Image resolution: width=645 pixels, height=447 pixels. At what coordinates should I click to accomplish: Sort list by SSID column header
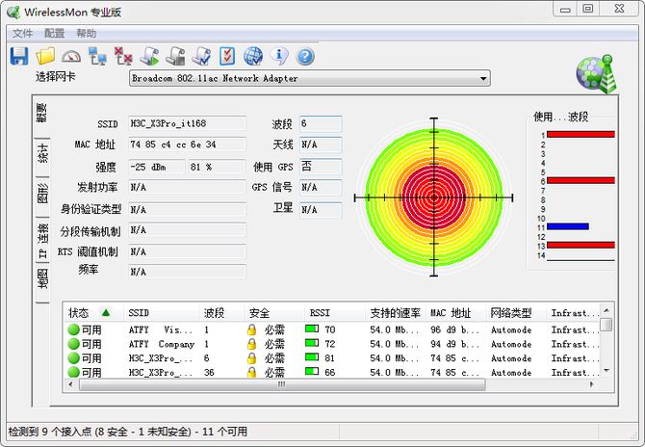click(x=162, y=313)
